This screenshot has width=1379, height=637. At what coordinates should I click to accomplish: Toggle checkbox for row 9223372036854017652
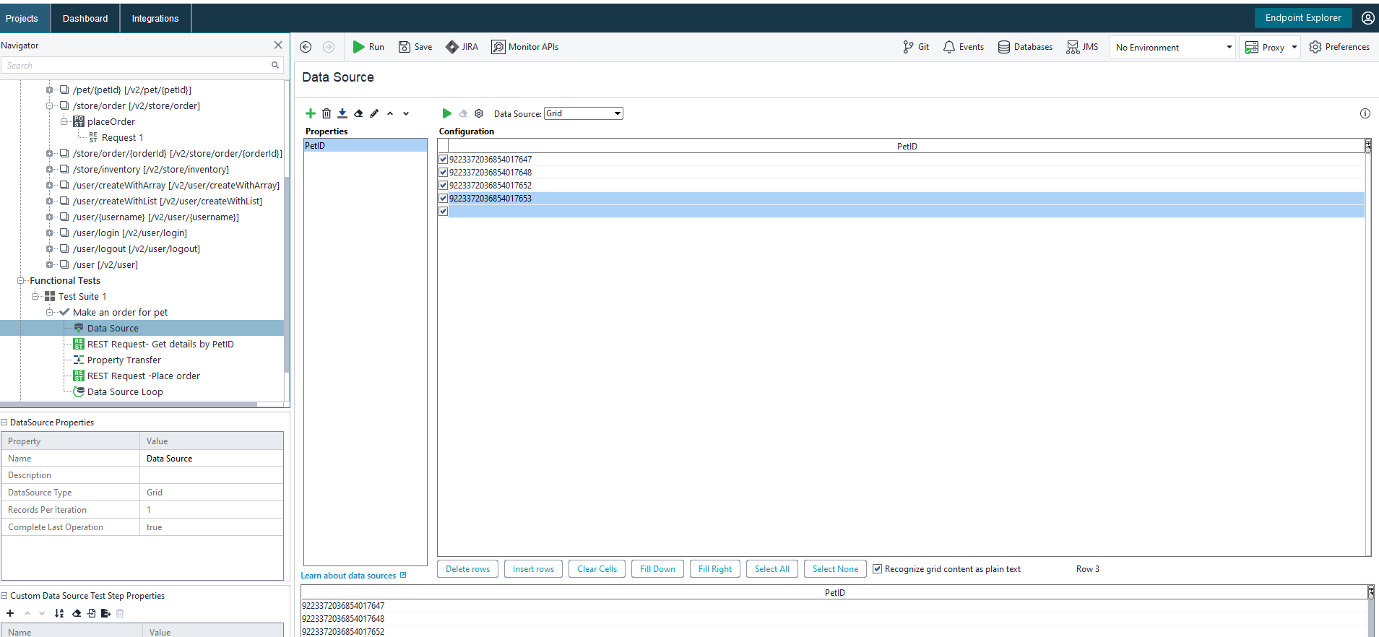point(444,186)
